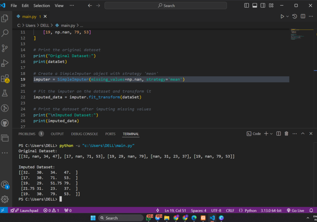Select interpreter 3.13.0 64-bit
Screen dimensions: 317x222
pyautogui.click(x=271, y=210)
